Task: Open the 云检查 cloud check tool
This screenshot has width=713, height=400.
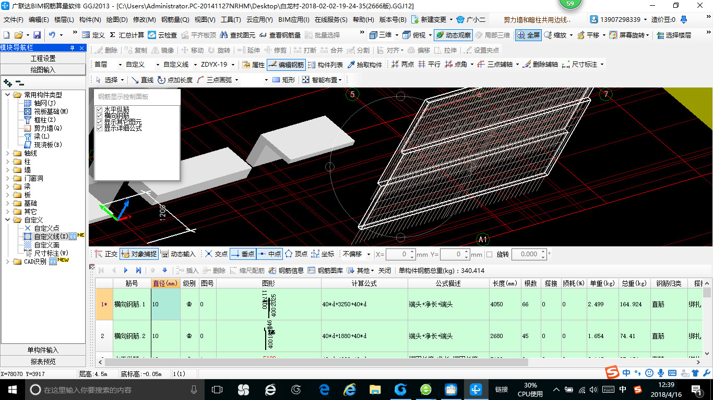Action: tap(162, 35)
